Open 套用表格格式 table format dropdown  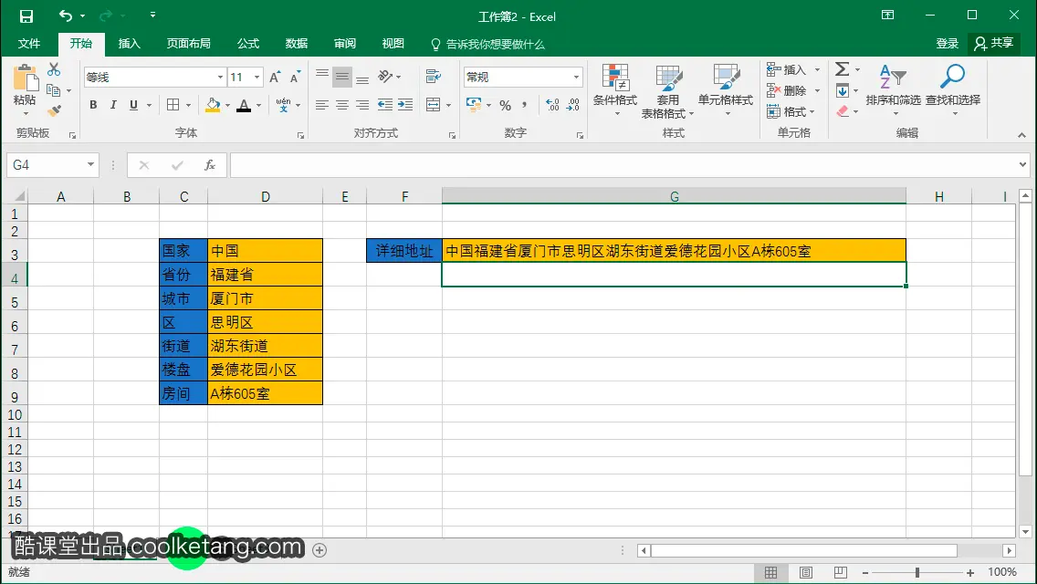pyautogui.click(x=667, y=91)
